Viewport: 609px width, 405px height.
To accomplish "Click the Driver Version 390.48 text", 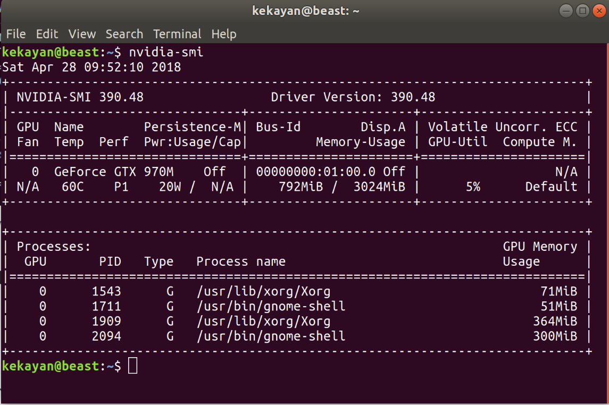I will (355, 97).
